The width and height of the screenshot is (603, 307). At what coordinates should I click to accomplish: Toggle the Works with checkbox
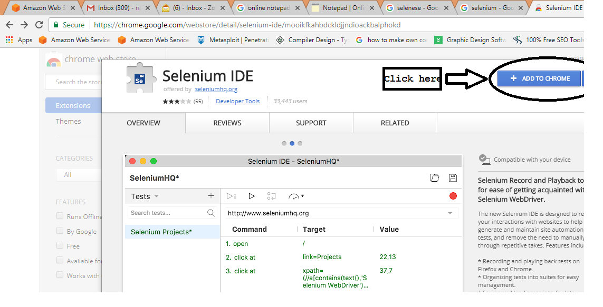tap(60, 274)
